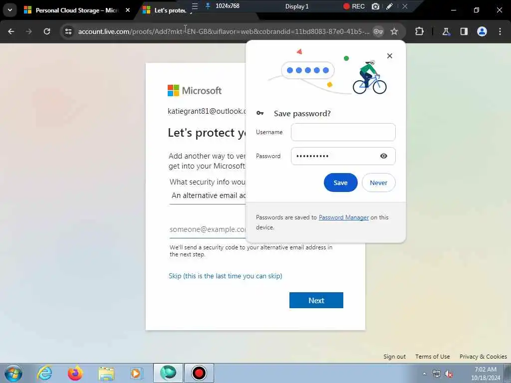Click the network tray icon
This screenshot has width=511, height=383.
click(436, 374)
